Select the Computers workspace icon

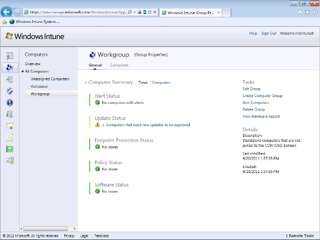(9, 68)
